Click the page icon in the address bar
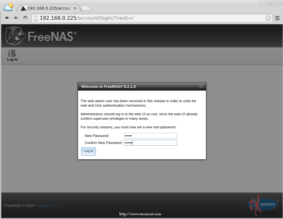Screen dimensions: 283x219 tap(36, 18)
